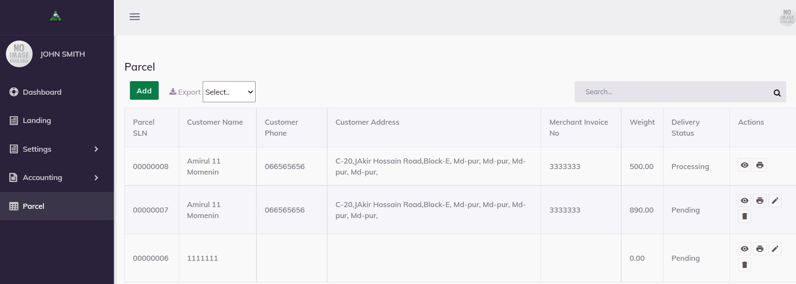This screenshot has height=284, width=796.
Task: Delete parcel 00000006 with trash icon
Action: [x=744, y=265]
